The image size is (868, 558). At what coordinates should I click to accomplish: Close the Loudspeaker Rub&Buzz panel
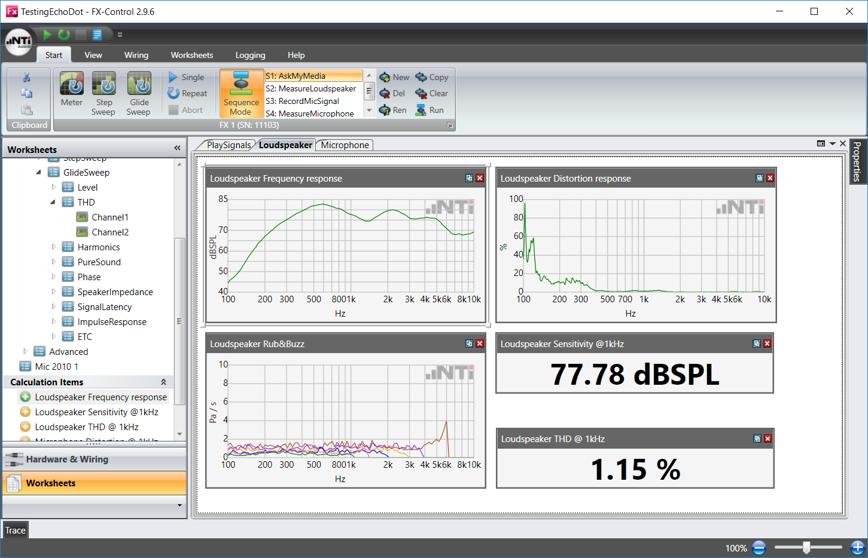(x=480, y=344)
